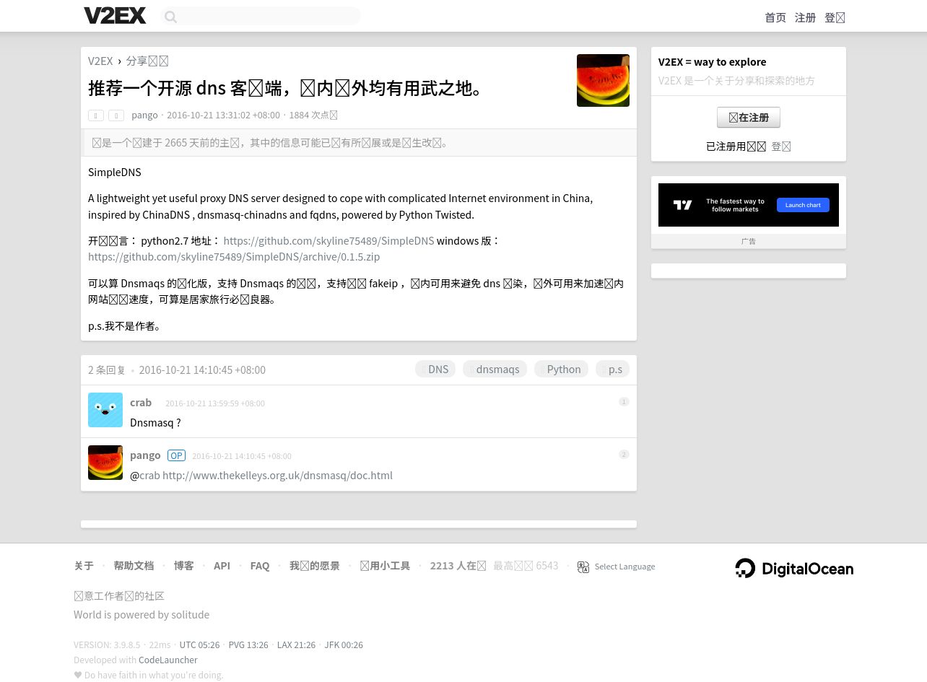This screenshot has height=682, width=927.
Task: Click the 现在注册 button in sidebar
Action: 749,117
